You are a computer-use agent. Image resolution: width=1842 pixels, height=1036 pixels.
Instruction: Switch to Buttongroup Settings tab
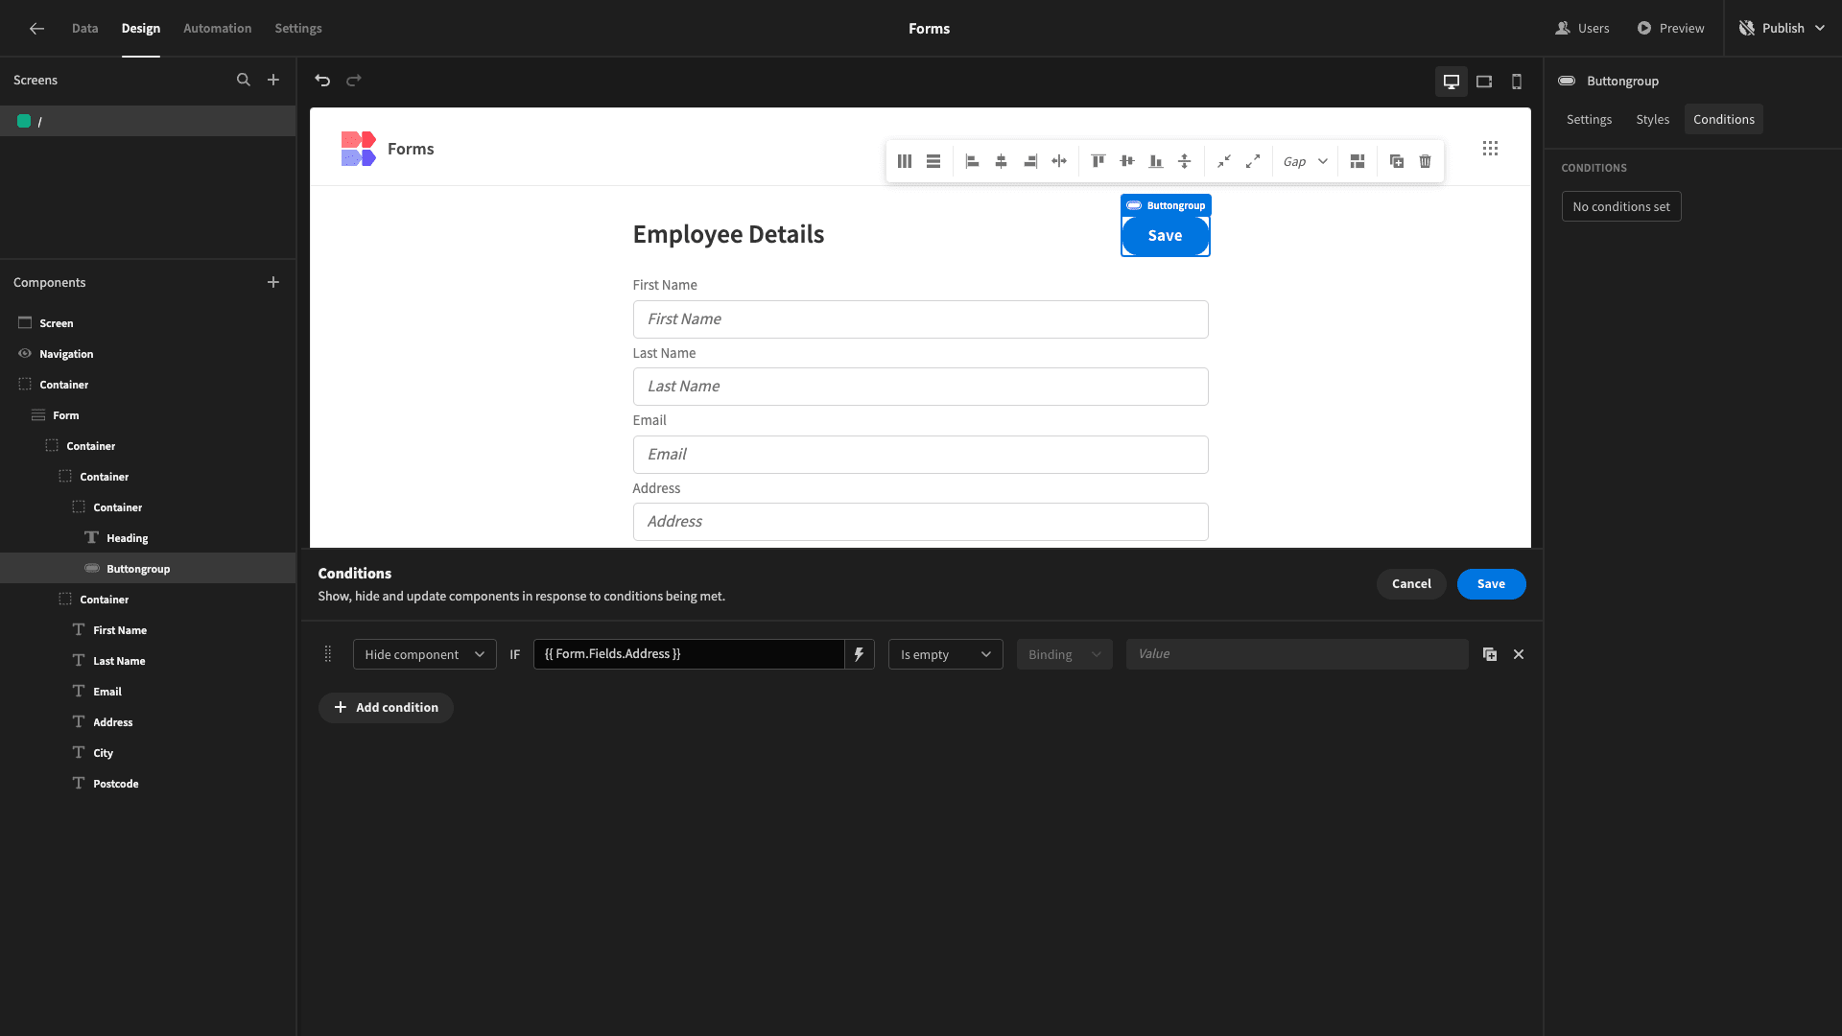pyautogui.click(x=1589, y=119)
